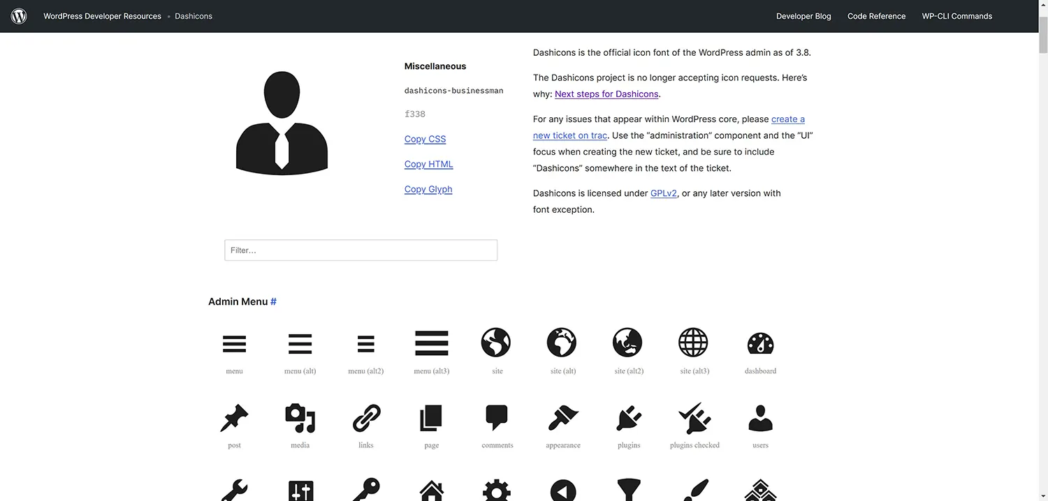Click the Filter input field
The image size is (1048, 501).
click(x=361, y=250)
